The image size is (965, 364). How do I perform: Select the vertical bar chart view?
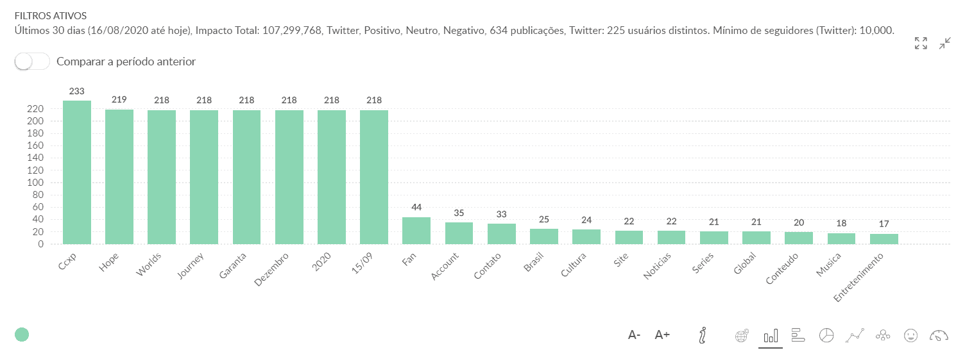(771, 335)
